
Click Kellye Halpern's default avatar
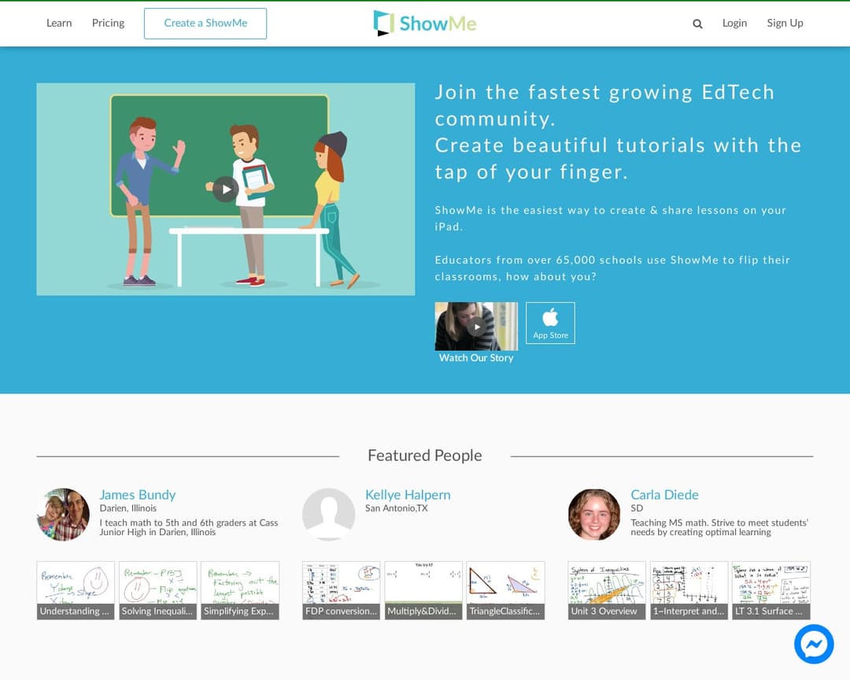coord(328,515)
